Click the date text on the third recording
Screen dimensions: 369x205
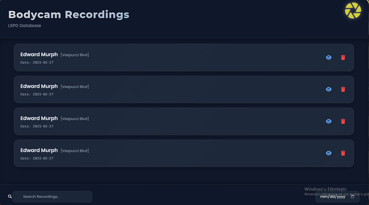[37, 126]
